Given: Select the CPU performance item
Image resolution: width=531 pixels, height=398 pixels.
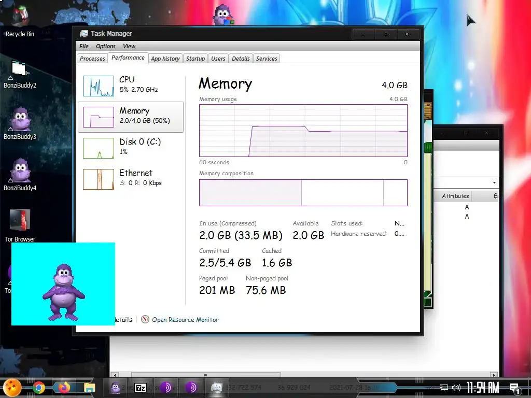Looking at the screenshot, I should pyautogui.click(x=131, y=86).
